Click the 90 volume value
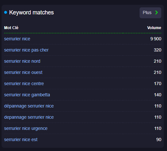Screen dimensions: 167x151 (x=159, y=139)
